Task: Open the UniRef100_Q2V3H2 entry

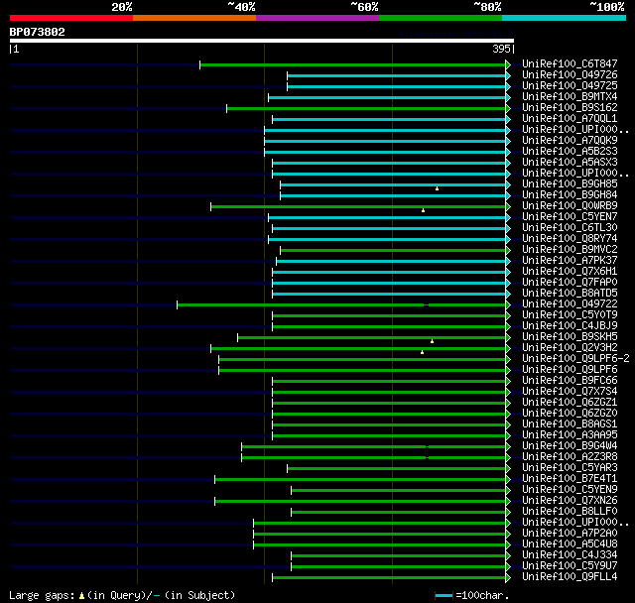Action: tap(570, 348)
